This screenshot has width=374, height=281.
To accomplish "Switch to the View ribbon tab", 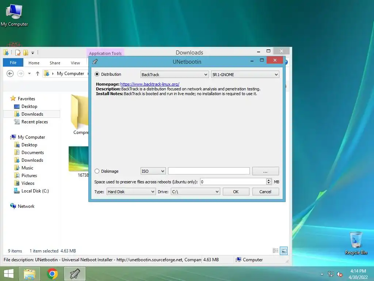I will coord(75,63).
